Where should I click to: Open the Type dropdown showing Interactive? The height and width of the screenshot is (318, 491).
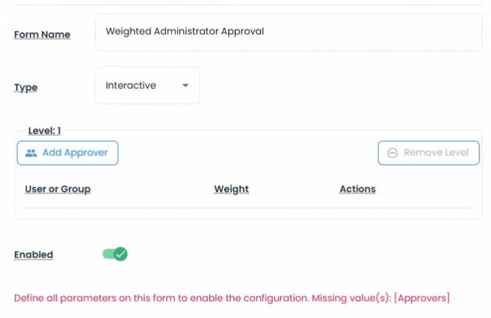tap(147, 86)
